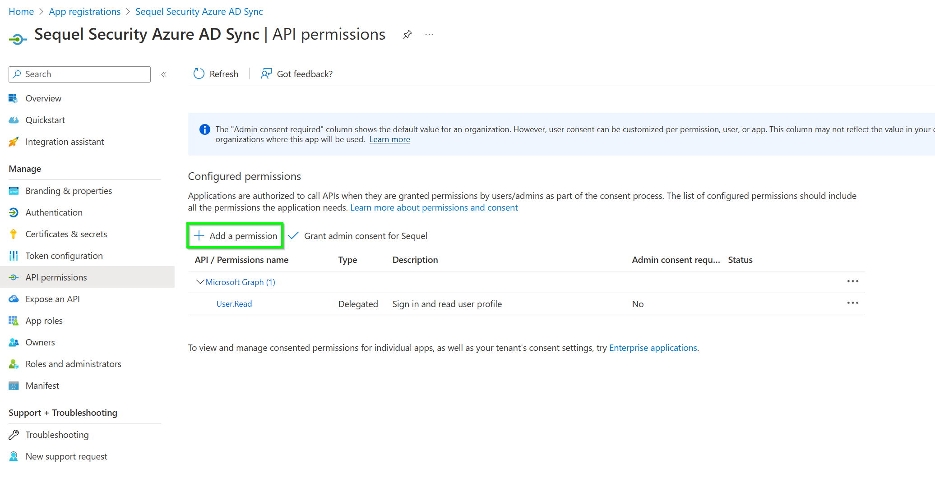
Task: Open the Quickstart menu item
Action: 45,120
